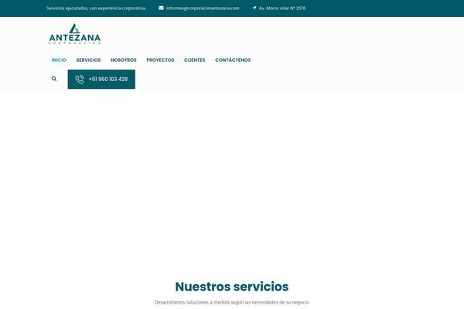464x309 pixels.
Task: Click the informes@corporacionantezana.com email link
Action: pos(203,8)
